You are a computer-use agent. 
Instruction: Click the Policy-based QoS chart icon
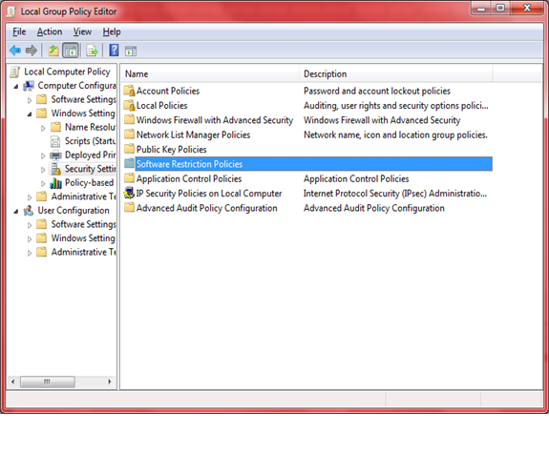click(x=55, y=182)
